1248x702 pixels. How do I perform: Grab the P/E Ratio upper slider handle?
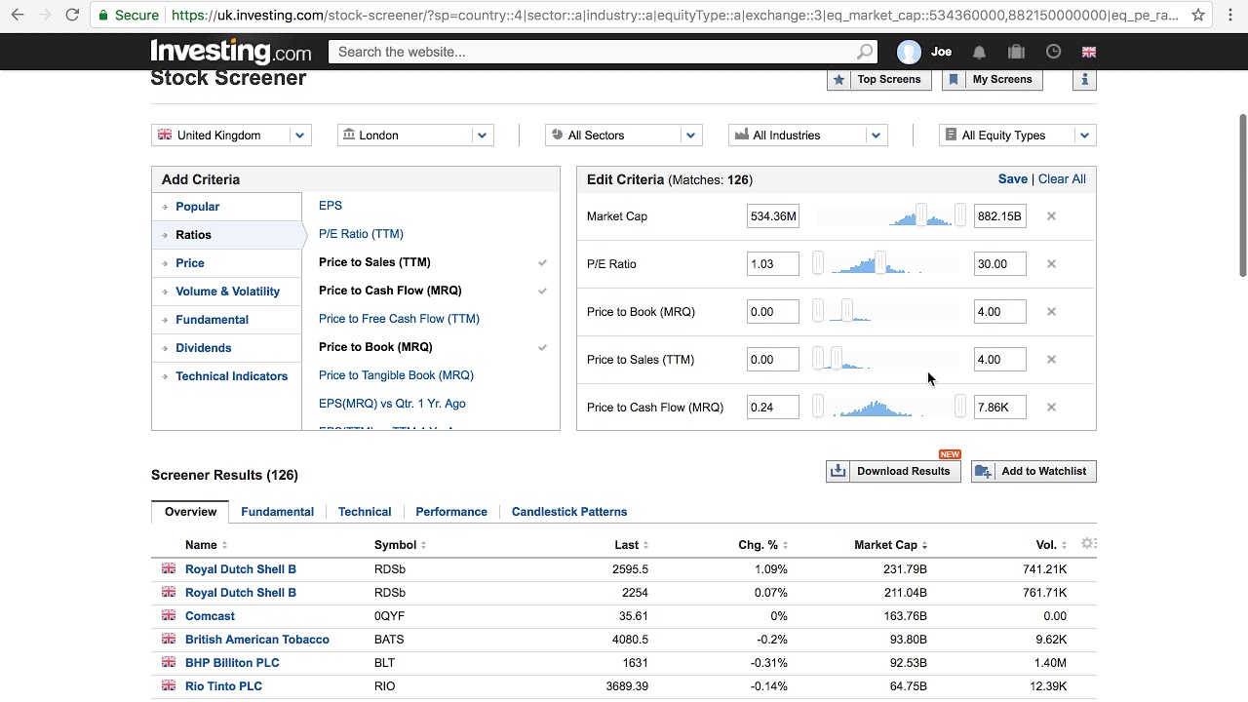pos(880,263)
